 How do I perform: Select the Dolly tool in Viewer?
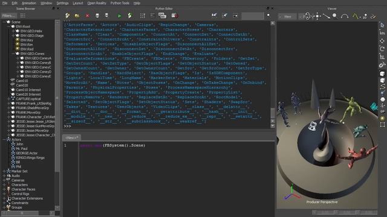(x=327, y=16)
